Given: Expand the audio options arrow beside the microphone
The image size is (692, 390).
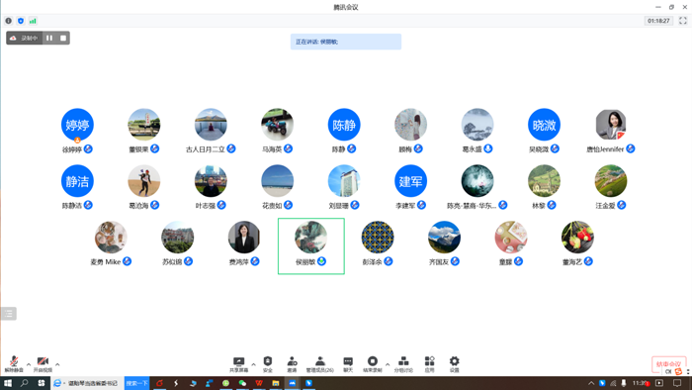Looking at the screenshot, I should click(29, 364).
